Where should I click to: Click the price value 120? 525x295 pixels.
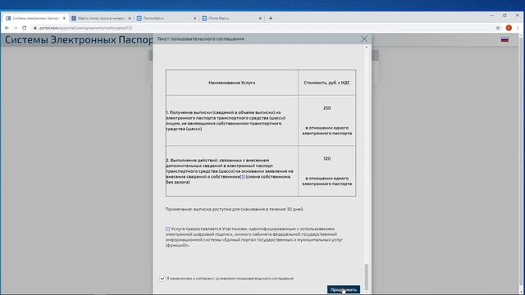click(326, 158)
